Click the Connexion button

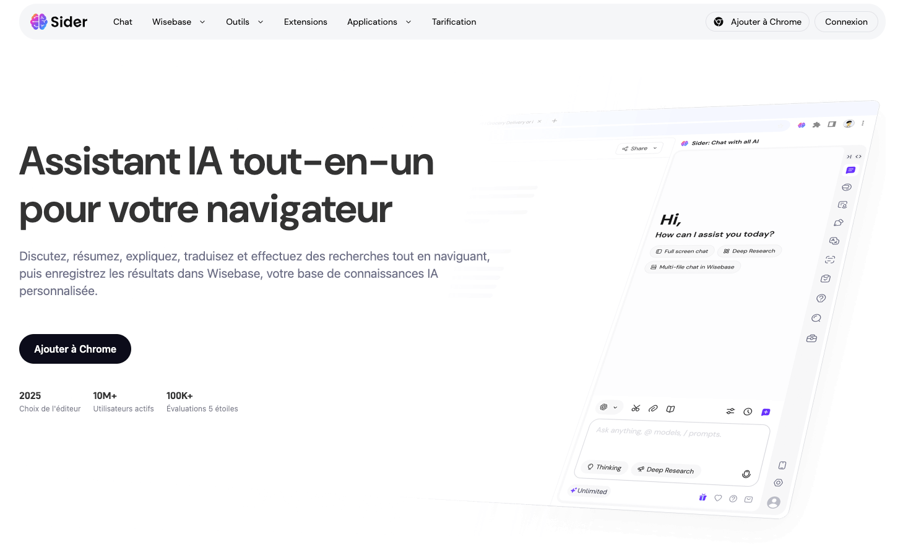tap(846, 22)
